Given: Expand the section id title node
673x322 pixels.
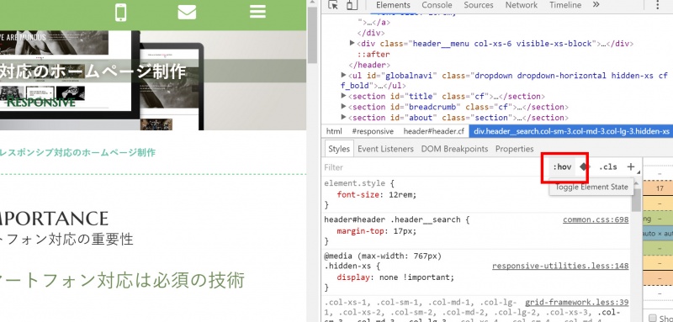Looking at the screenshot, I should pos(343,96).
